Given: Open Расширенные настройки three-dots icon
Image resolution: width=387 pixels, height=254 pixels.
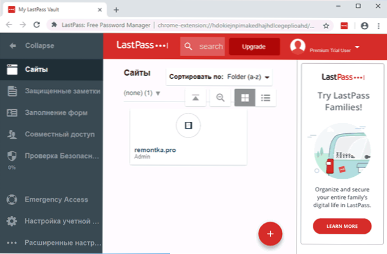Looking at the screenshot, I should 11,243.
